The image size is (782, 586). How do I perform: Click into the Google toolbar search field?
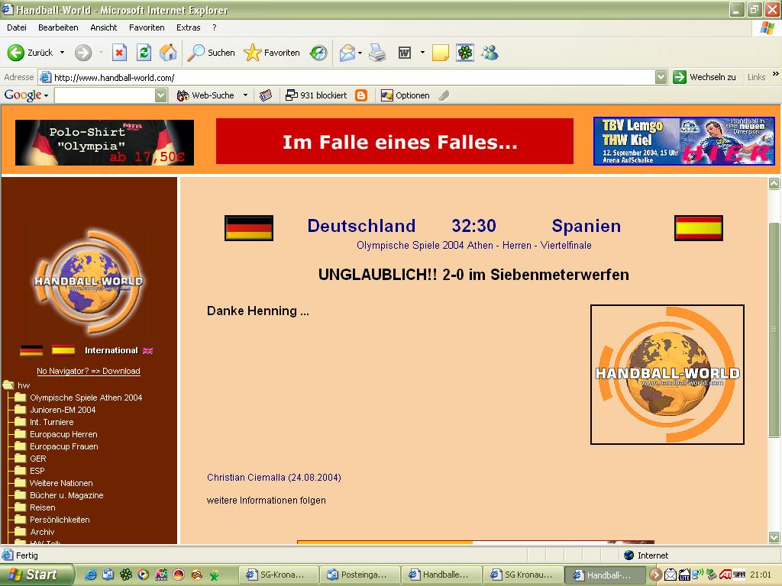(104, 95)
